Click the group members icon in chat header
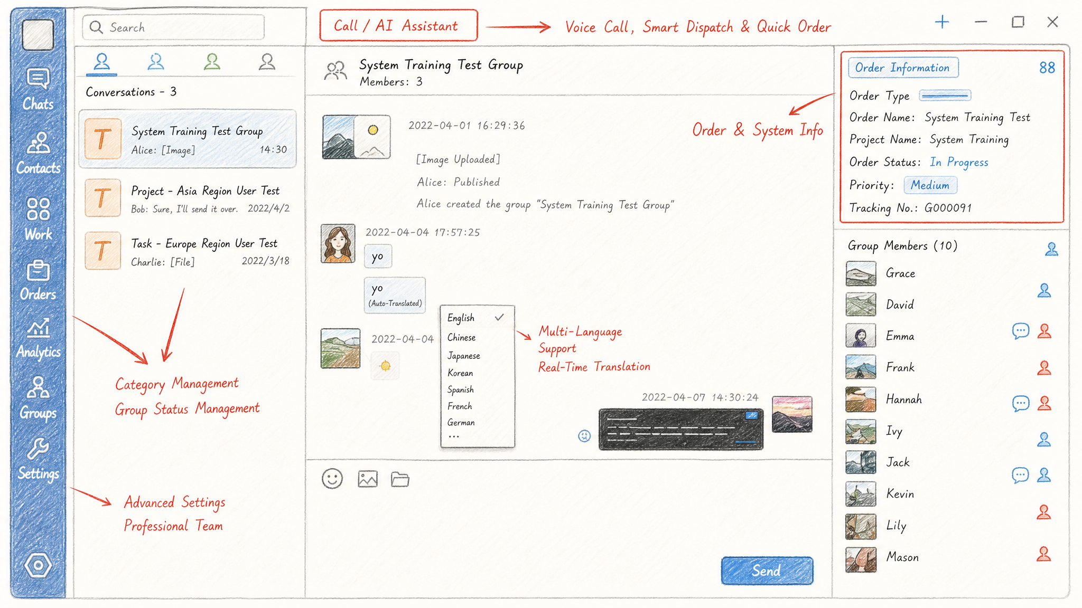This screenshot has height=608, width=1082. click(335, 71)
